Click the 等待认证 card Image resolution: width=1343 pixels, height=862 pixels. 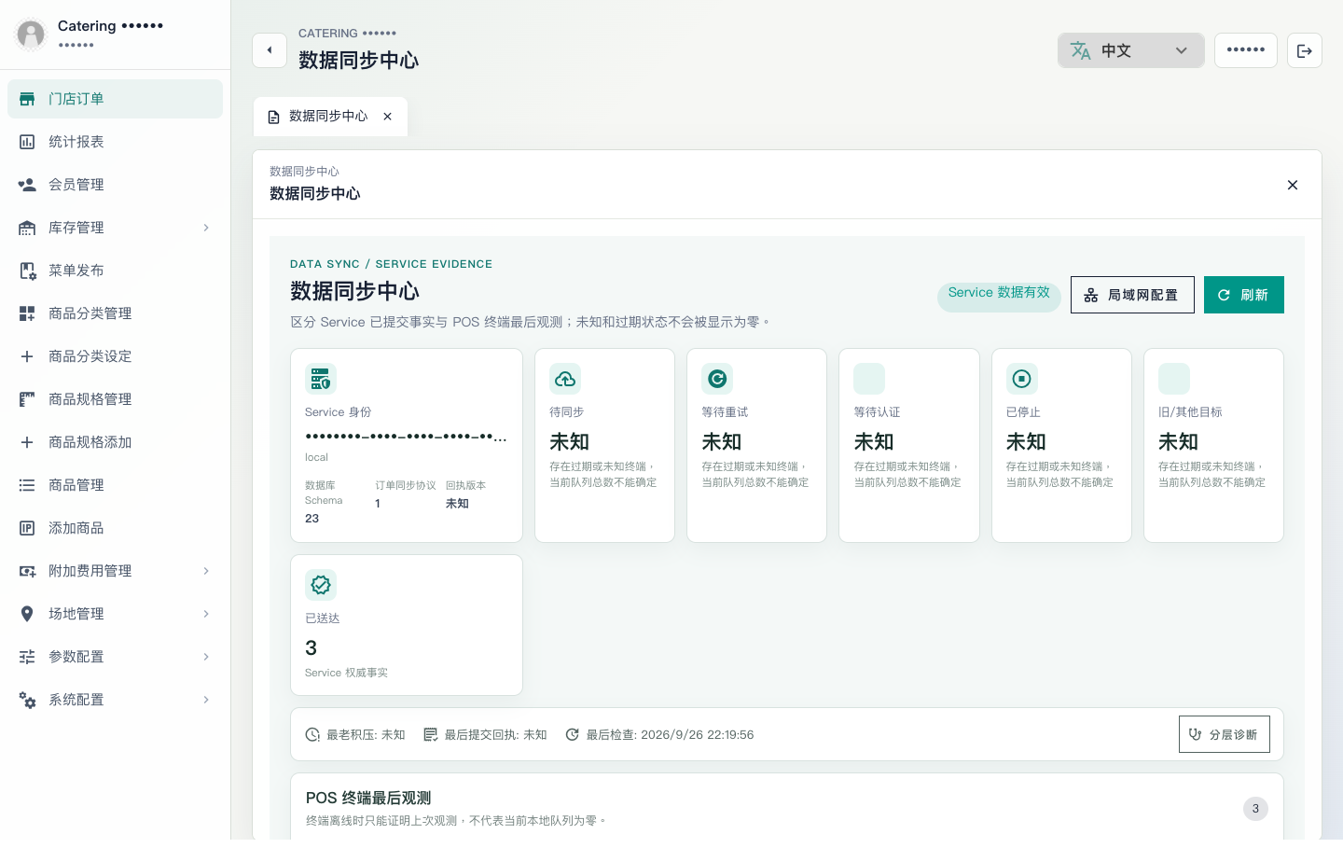909,445
